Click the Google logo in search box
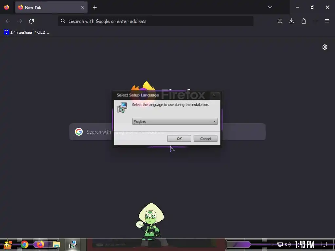Image resolution: width=335 pixels, height=251 pixels. point(79,132)
